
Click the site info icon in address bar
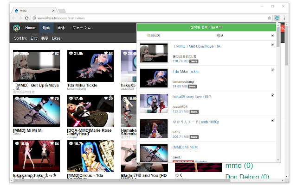pyautogui.click(x=34, y=18)
